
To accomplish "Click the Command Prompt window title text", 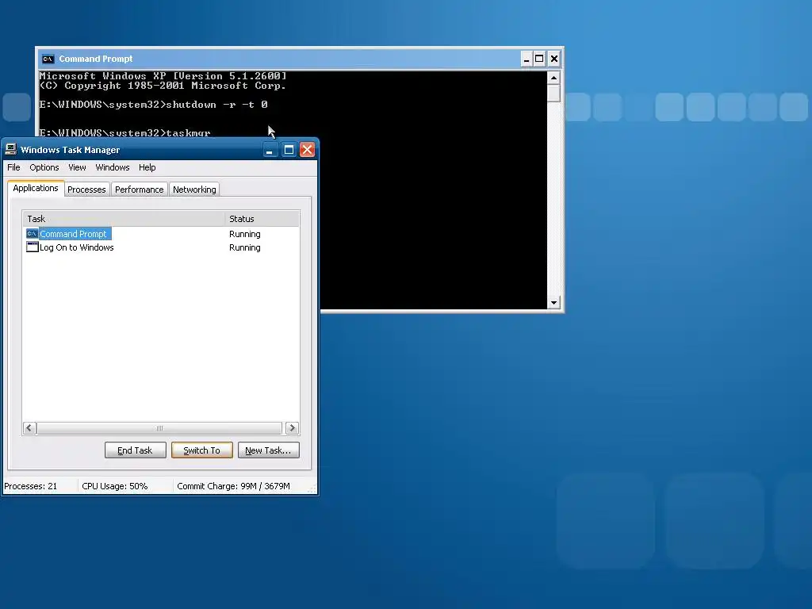I will [96, 59].
